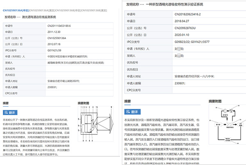Click title 一种新型酒精光谱吸收特性演示验证系统
The height and width of the screenshot is (165, 246).
tap(175, 4)
